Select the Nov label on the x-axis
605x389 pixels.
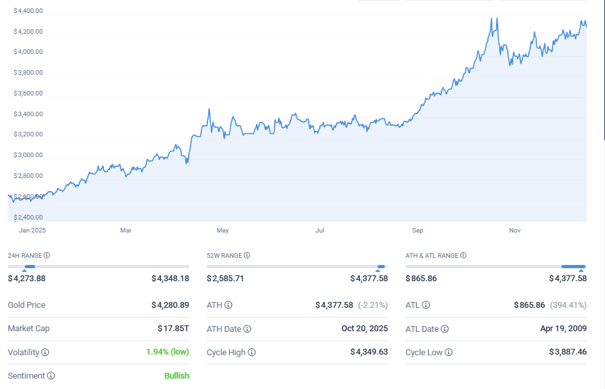(514, 230)
